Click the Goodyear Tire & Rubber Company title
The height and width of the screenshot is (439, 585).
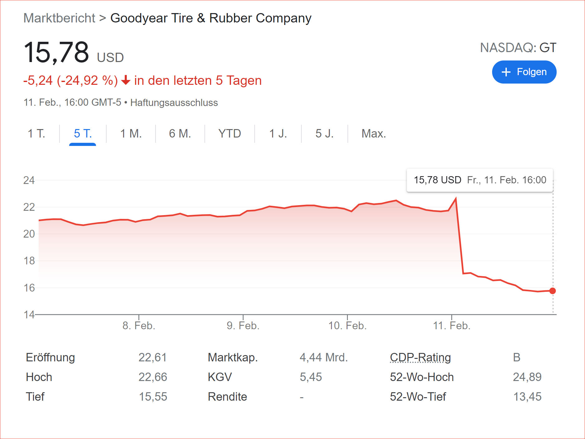(x=211, y=18)
